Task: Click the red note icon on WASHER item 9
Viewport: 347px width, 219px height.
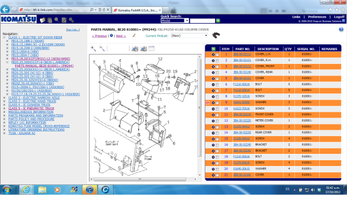Action: coord(208,103)
